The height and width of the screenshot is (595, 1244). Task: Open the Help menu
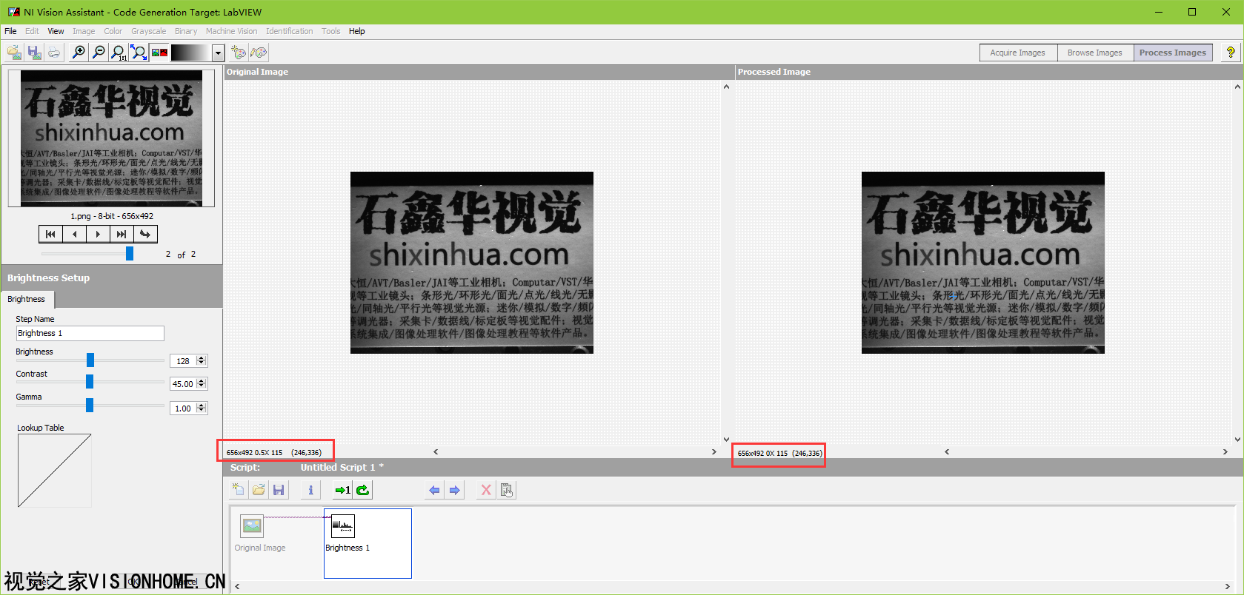point(357,31)
